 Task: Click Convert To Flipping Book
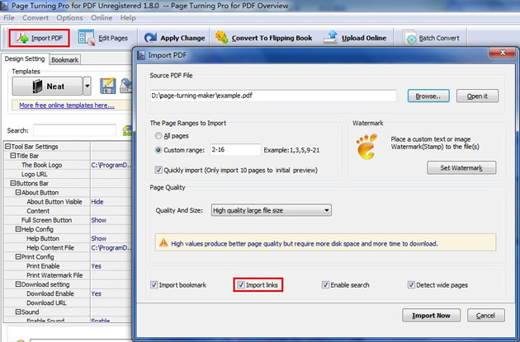point(263,38)
